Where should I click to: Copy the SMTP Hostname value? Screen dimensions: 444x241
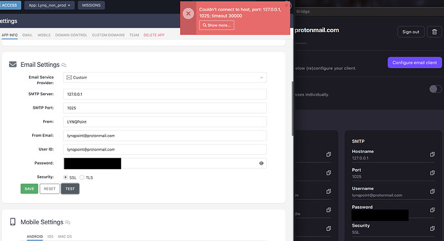click(x=432, y=154)
